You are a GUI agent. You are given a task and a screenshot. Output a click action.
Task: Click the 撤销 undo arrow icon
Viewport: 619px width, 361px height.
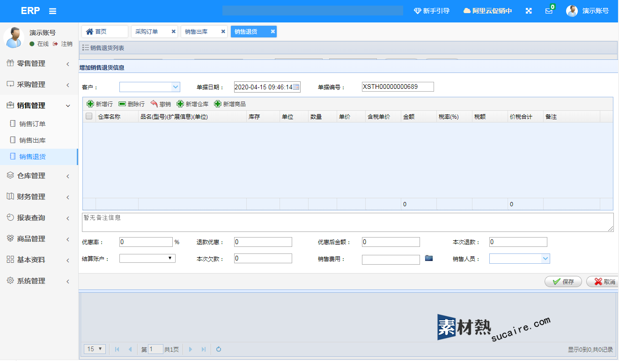pos(155,104)
